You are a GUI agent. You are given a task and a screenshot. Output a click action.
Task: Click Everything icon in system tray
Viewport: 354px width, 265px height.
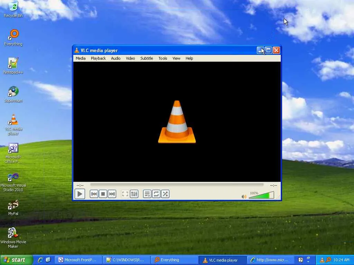click(329, 260)
